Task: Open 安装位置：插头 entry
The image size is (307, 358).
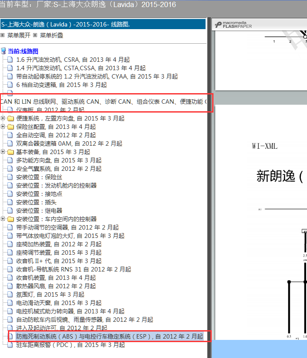Action: (x=36, y=202)
